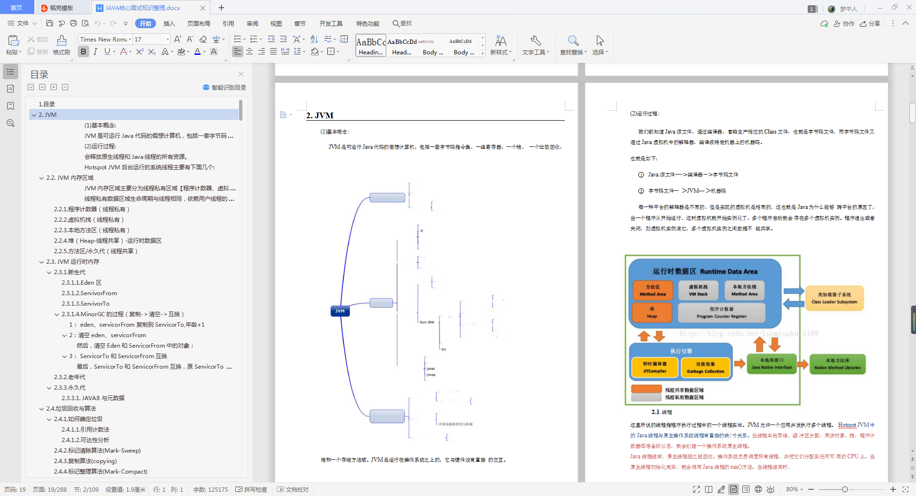Open the 视图 ribbon tab
The width and height of the screenshot is (916, 496).
(276, 23)
